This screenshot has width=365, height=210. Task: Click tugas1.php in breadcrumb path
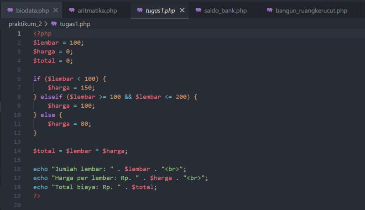click(x=75, y=24)
